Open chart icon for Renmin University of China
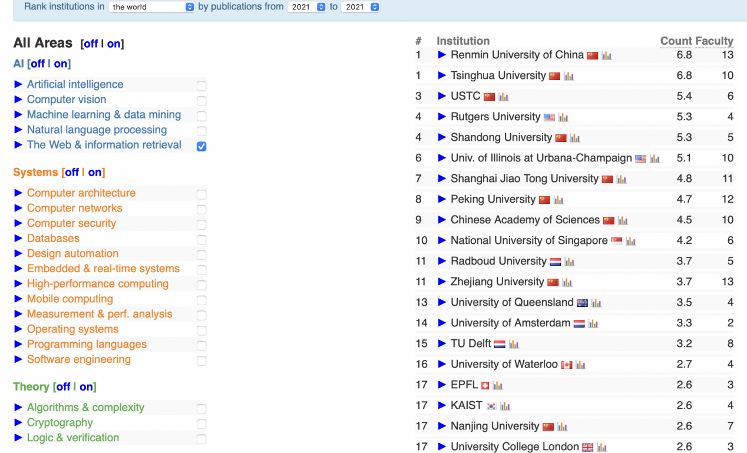Image resolution: width=747 pixels, height=453 pixels. pos(607,55)
